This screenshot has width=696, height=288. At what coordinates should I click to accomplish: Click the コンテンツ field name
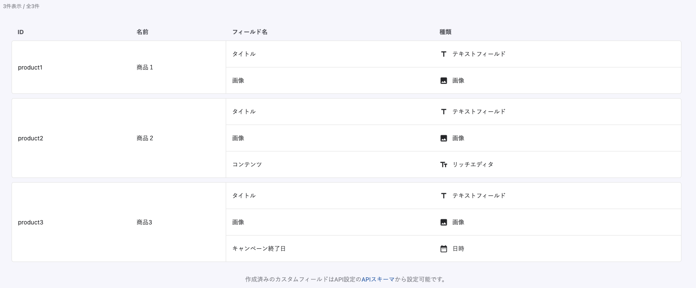click(x=247, y=165)
